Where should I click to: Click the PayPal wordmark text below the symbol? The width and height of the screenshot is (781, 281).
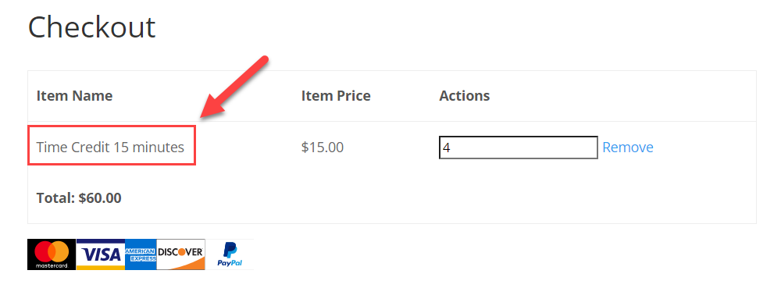click(230, 262)
